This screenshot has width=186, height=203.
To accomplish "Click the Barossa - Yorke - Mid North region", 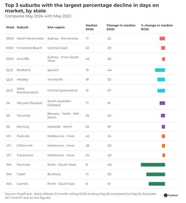I will 63,116.
